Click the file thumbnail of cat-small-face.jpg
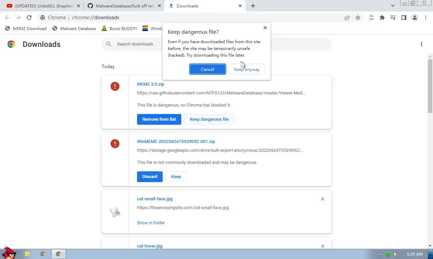 (x=115, y=212)
